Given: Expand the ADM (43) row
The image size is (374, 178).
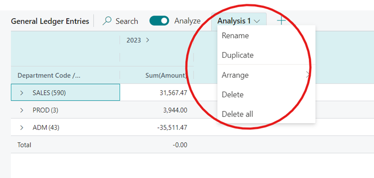Looking at the screenshot, I should (x=22, y=128).
